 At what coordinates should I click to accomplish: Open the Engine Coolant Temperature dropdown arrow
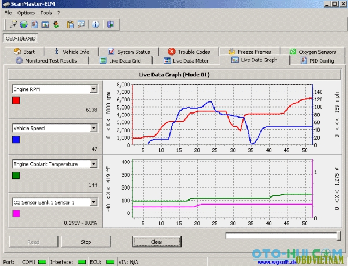pos(93,164)
